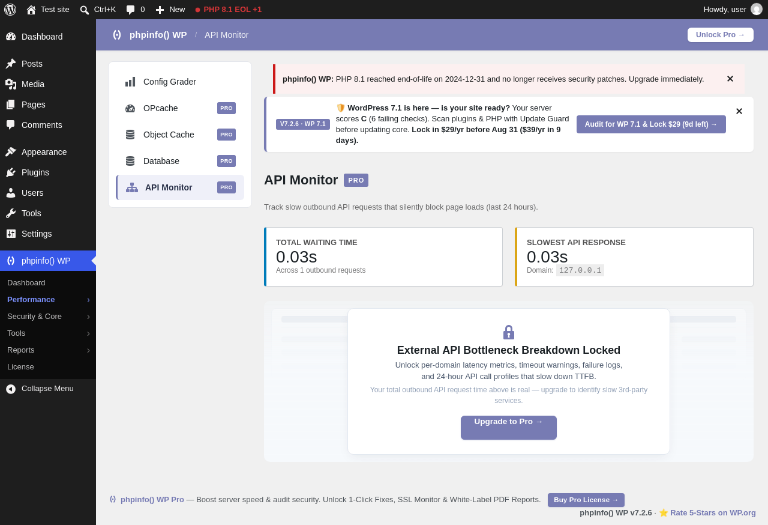Click the Tools wrench icon

pyautogui.click(x=11, y=213)
